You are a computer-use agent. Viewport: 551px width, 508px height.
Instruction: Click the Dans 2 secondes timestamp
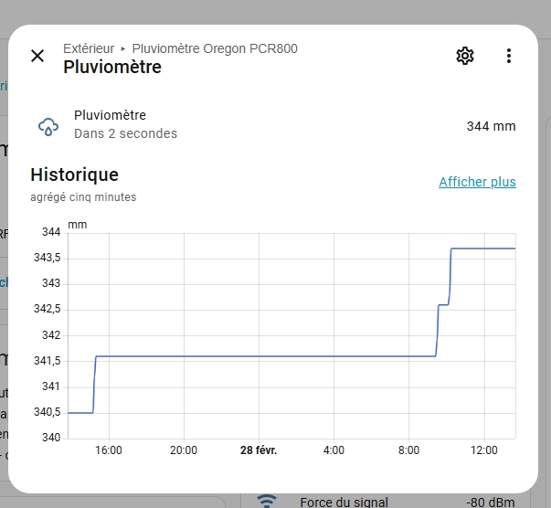point(125,133)
